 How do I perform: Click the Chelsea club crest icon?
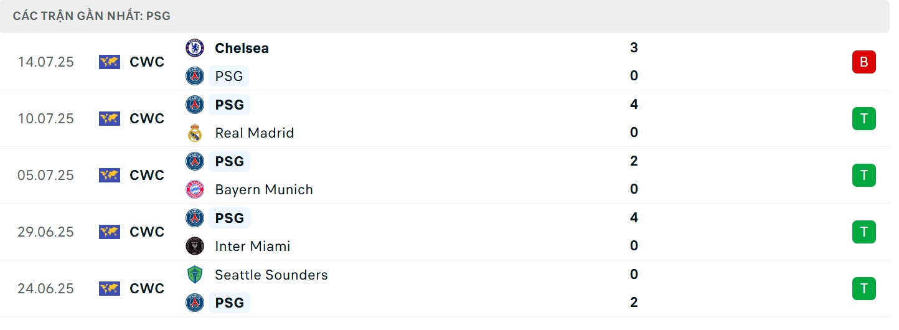tap(195, 48)
